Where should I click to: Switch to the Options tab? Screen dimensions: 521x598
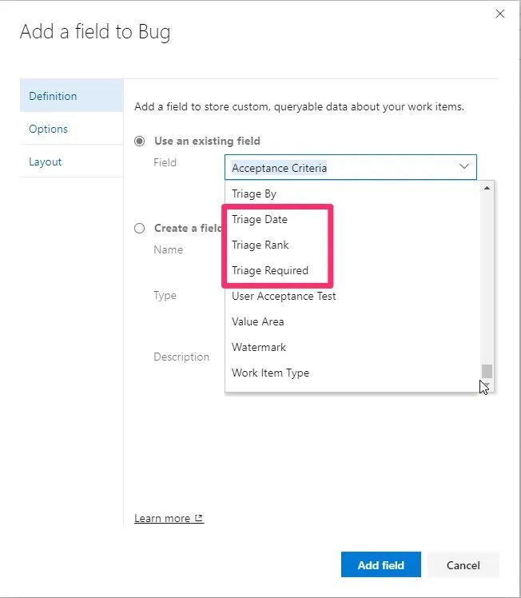pos(48,129)
